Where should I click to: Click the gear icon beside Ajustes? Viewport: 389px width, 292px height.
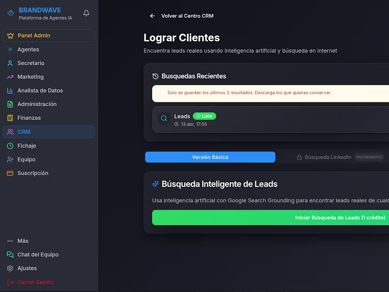pyautogui.click(x=10, y=268)
